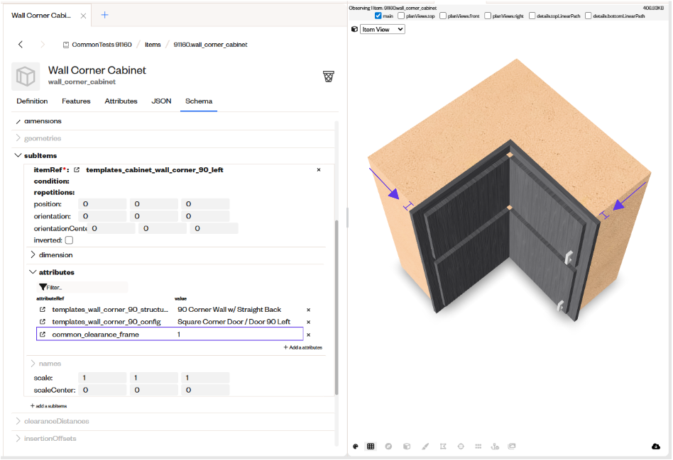The width and height of the screenshot is (673, 460).
Task: Enable the planViews.right checkbox
Action: point(488,16)
